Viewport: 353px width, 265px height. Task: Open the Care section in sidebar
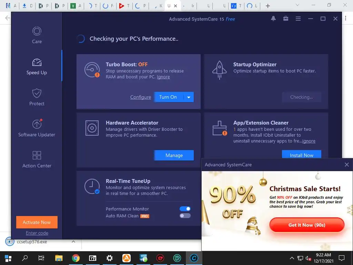[37, 35]
